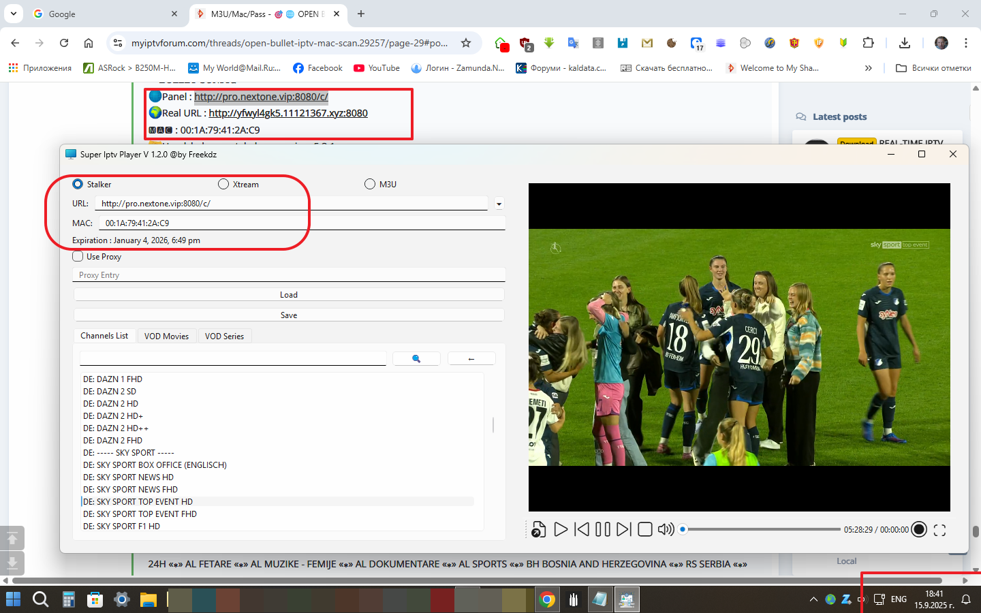
Task: Open the ENG language switcher in taskbar
Action: pos(899,599)
